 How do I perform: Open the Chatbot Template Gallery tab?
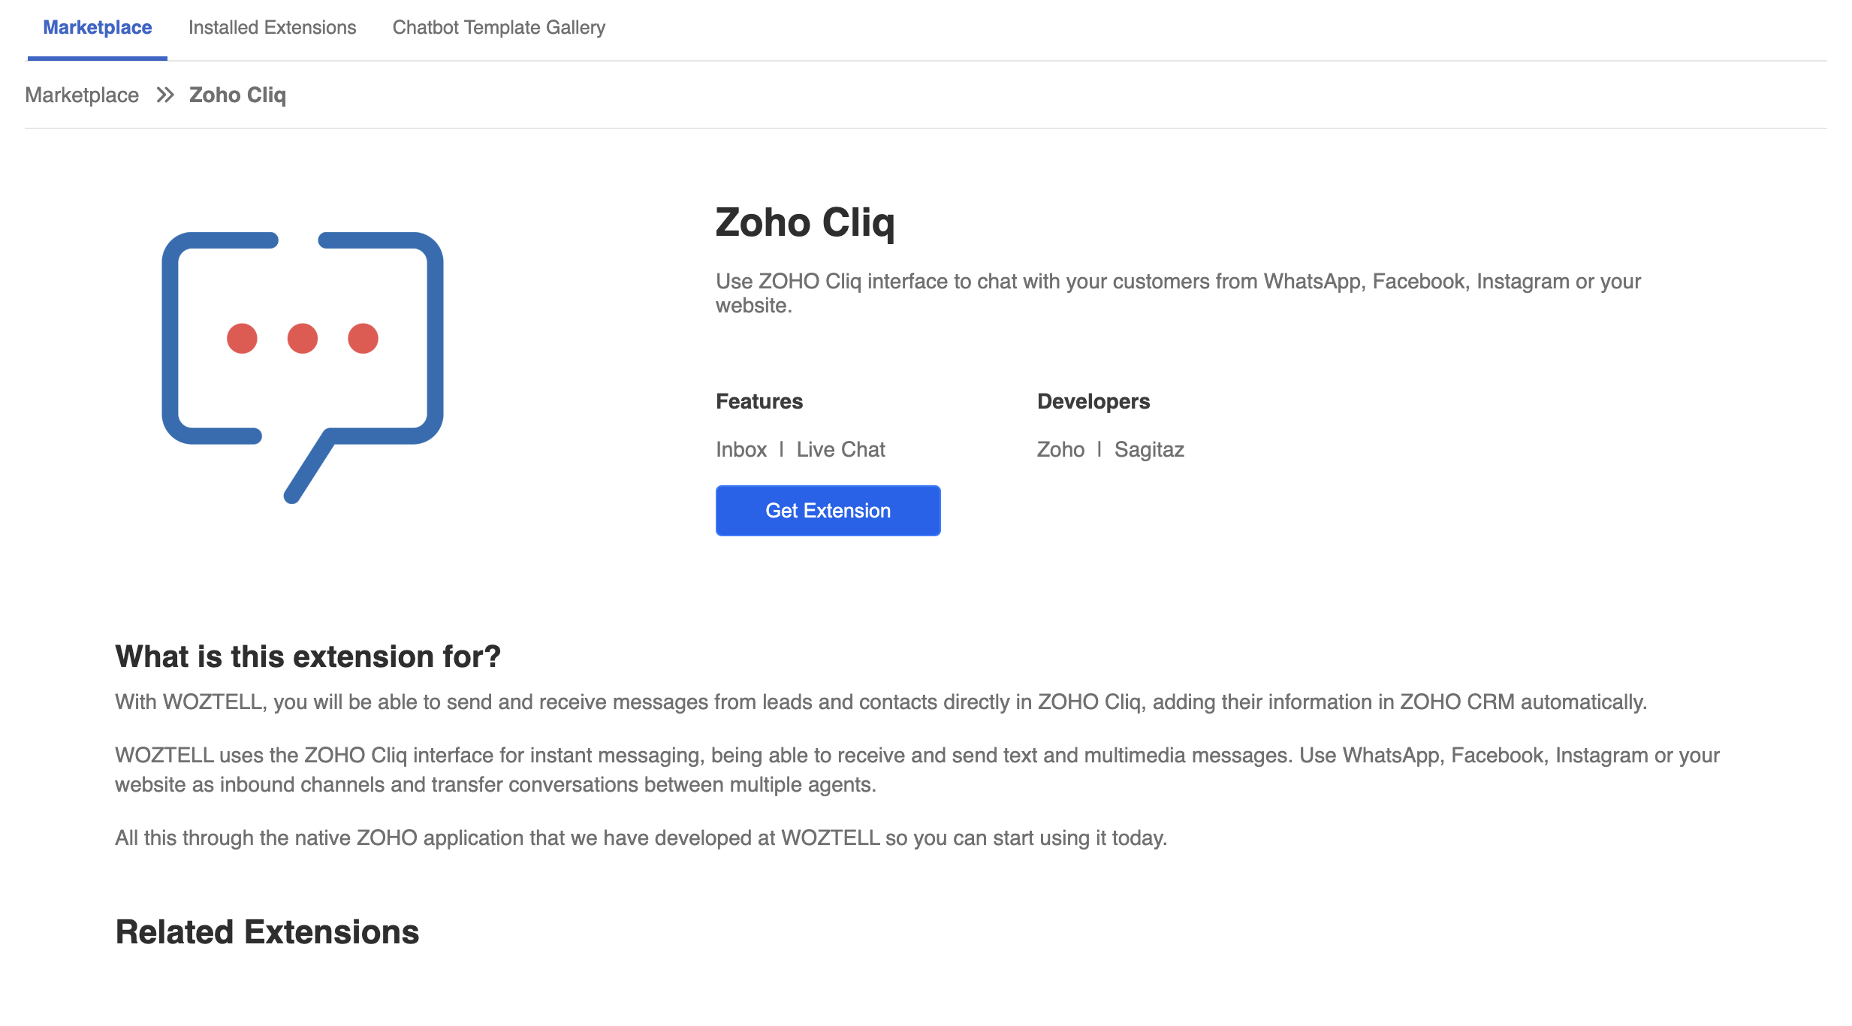click(499, 28)
